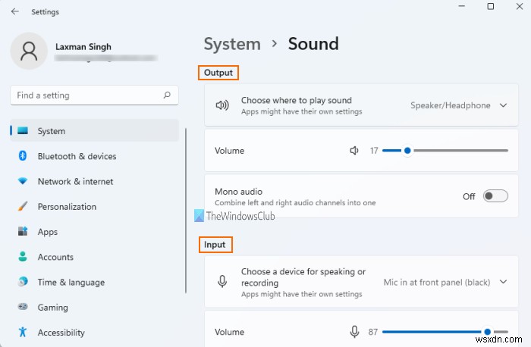Mute output using the speaker volume icon
Image resolution: width=531 pixels, height=347 pixels.
354,151
